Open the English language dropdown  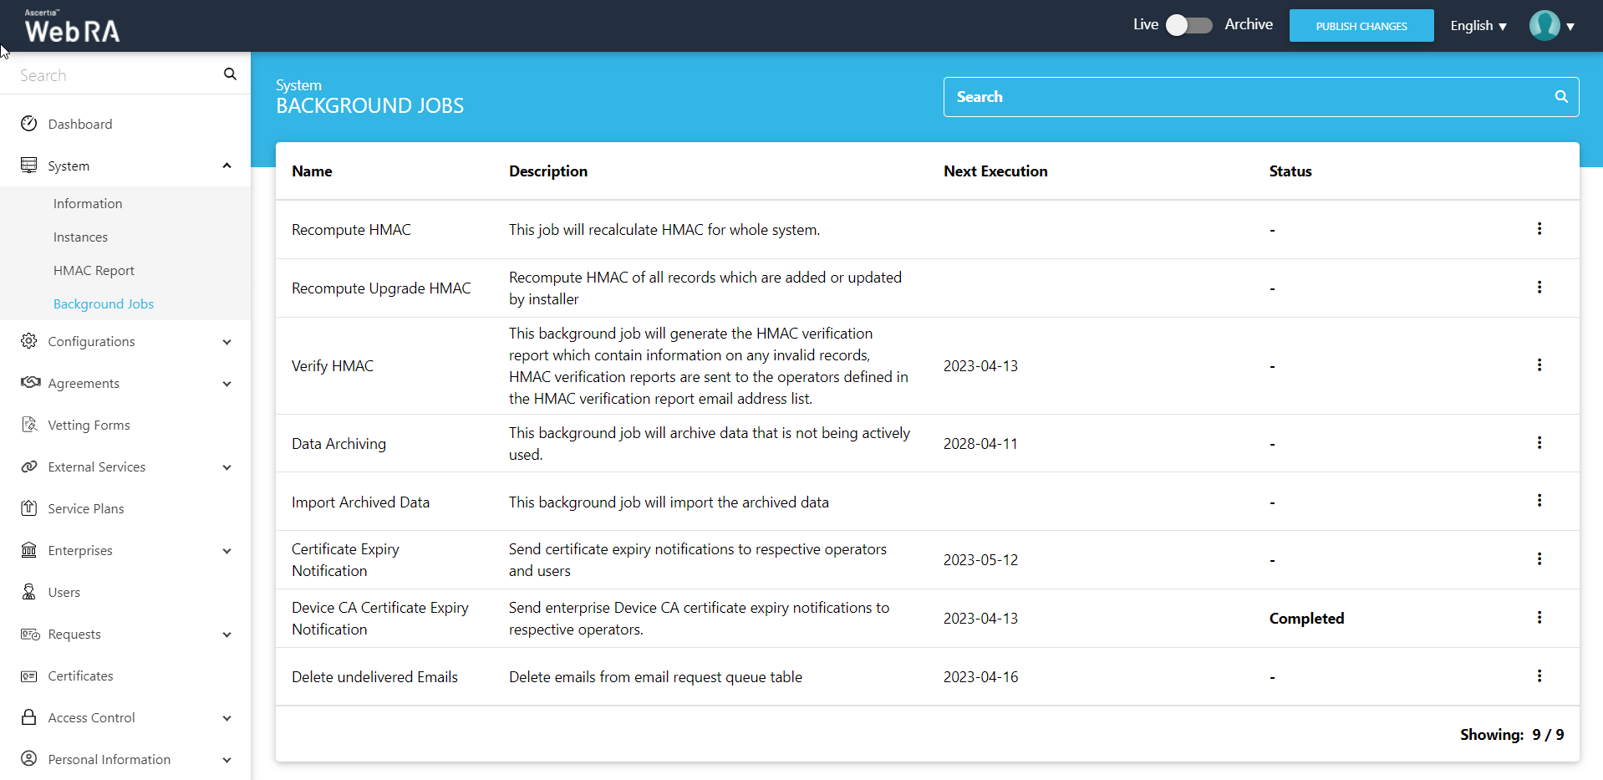point(1478,26)
